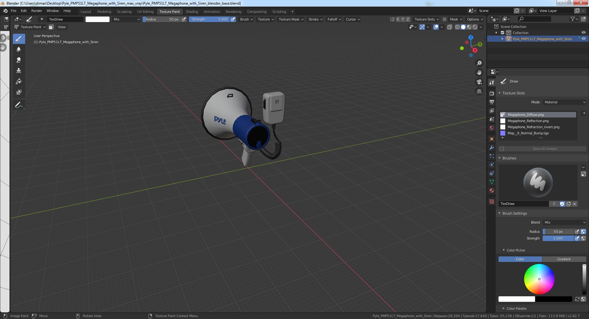Viewport: 589px width, 319px height.
Task: Toggle camera view icon in viewport
Action: pyautogui.click(x=479, y=82)
